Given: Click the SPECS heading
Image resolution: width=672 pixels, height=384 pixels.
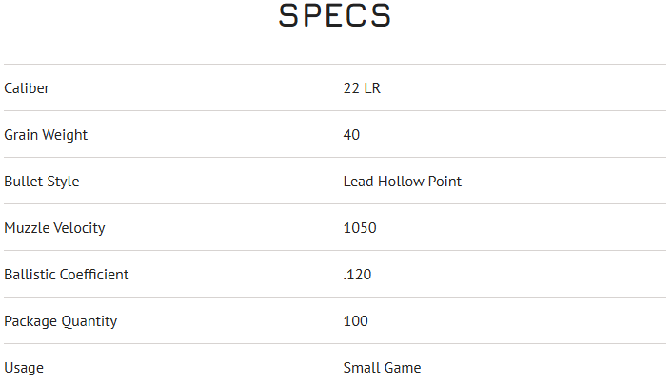Looking at the screenshot, I should click(335, 16).
